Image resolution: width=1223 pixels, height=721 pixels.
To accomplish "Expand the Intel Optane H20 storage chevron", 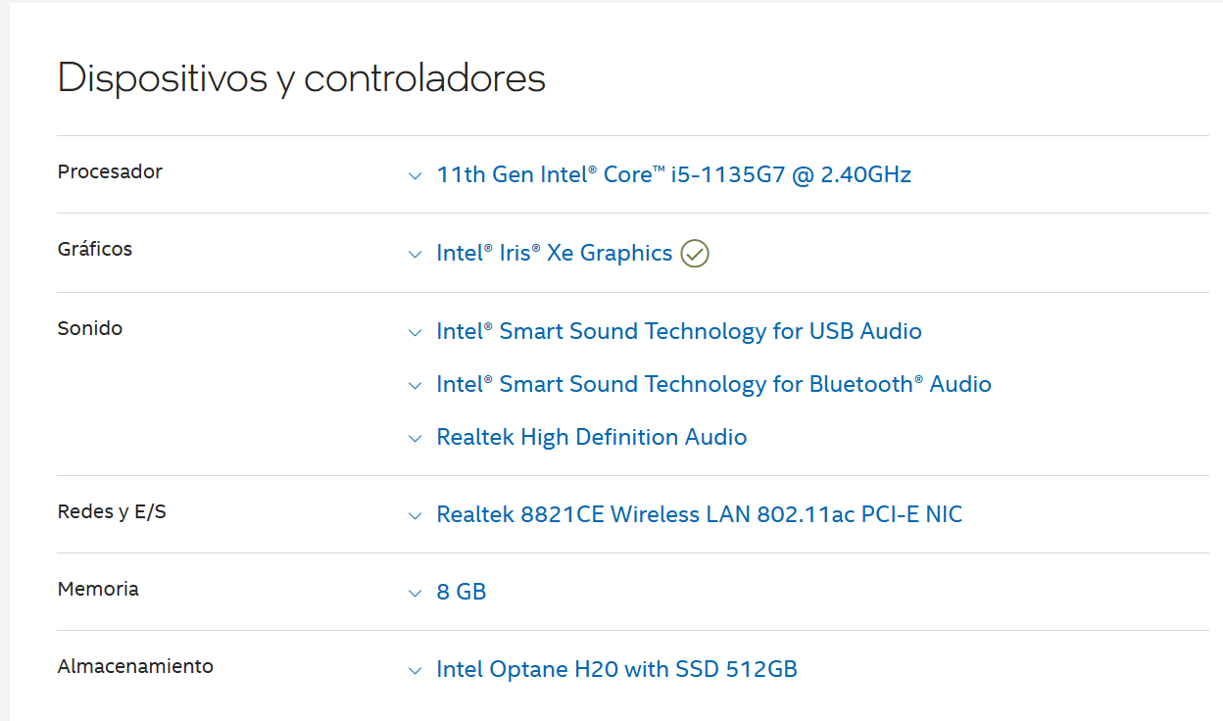I will point(415,672).
